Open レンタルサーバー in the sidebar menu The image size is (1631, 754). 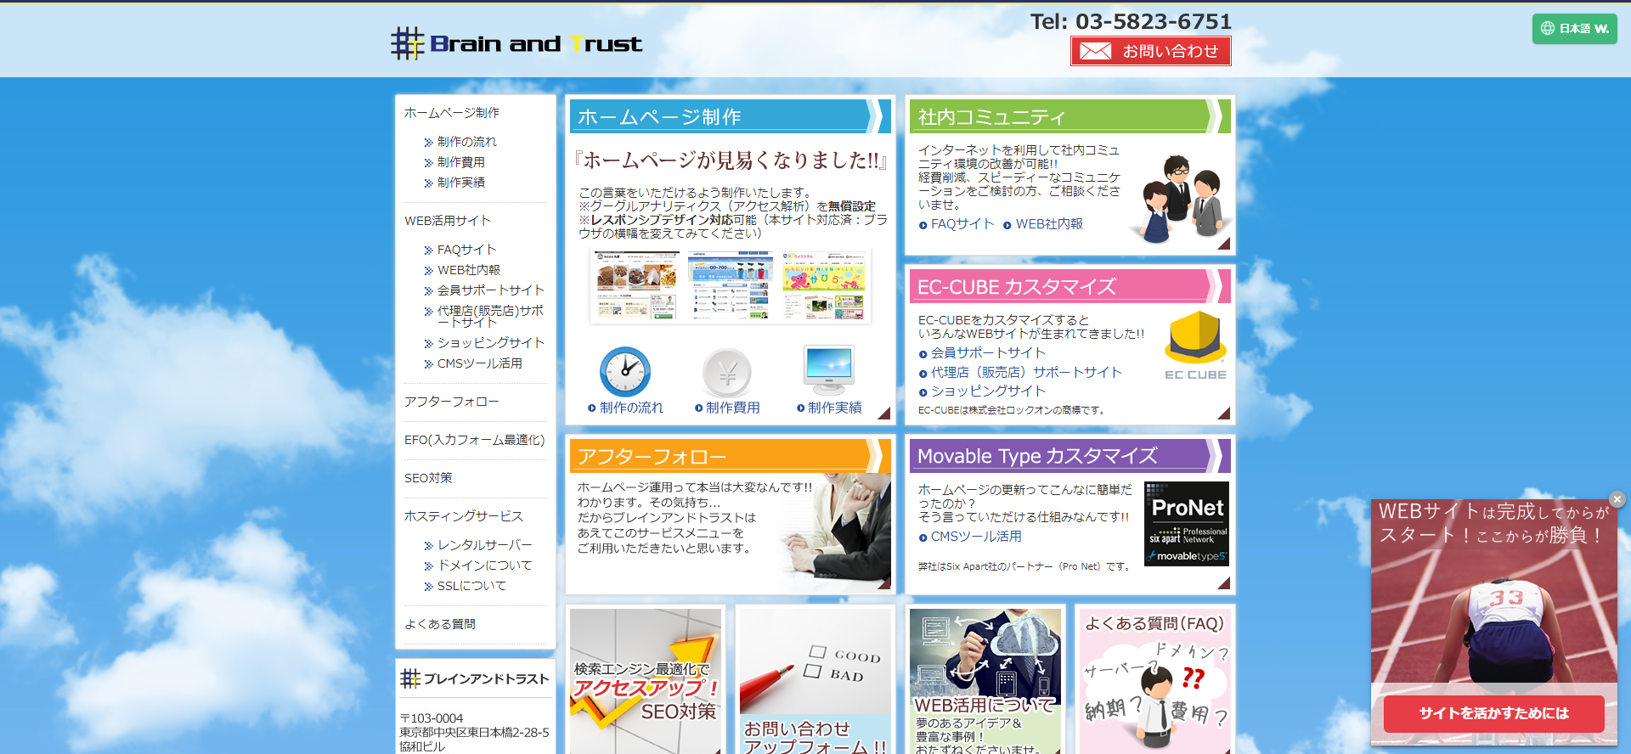pos(484,545)
